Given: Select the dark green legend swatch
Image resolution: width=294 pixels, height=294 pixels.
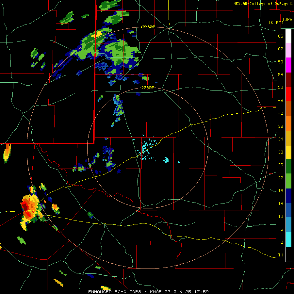Looking at the screenshot, I should click(288, 166).
